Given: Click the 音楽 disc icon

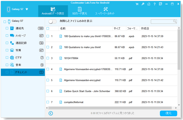Looking at the screenshot, I should tap(12, 65).
